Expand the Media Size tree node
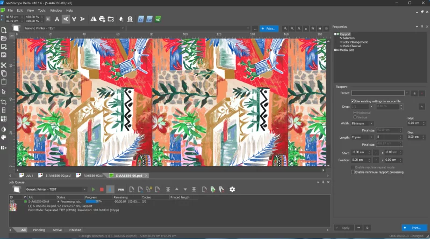The image size is (430, 239). (x=336, y=50)
